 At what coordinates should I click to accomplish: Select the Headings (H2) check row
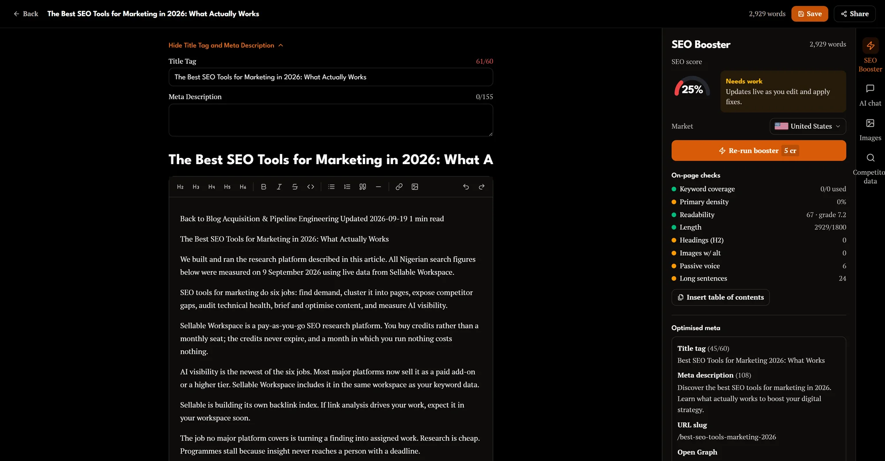click(758, 240)
